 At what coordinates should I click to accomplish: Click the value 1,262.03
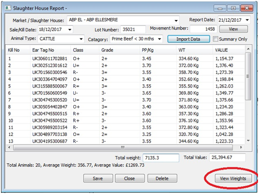tap(224, 86)
